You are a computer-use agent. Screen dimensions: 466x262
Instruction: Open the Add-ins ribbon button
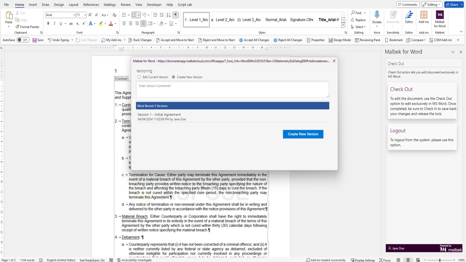(424, 18)
